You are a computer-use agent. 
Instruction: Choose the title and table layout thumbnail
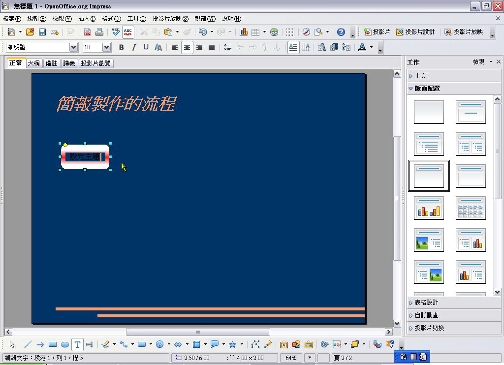(471, 208)
